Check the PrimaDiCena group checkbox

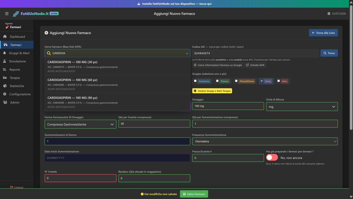236,81
